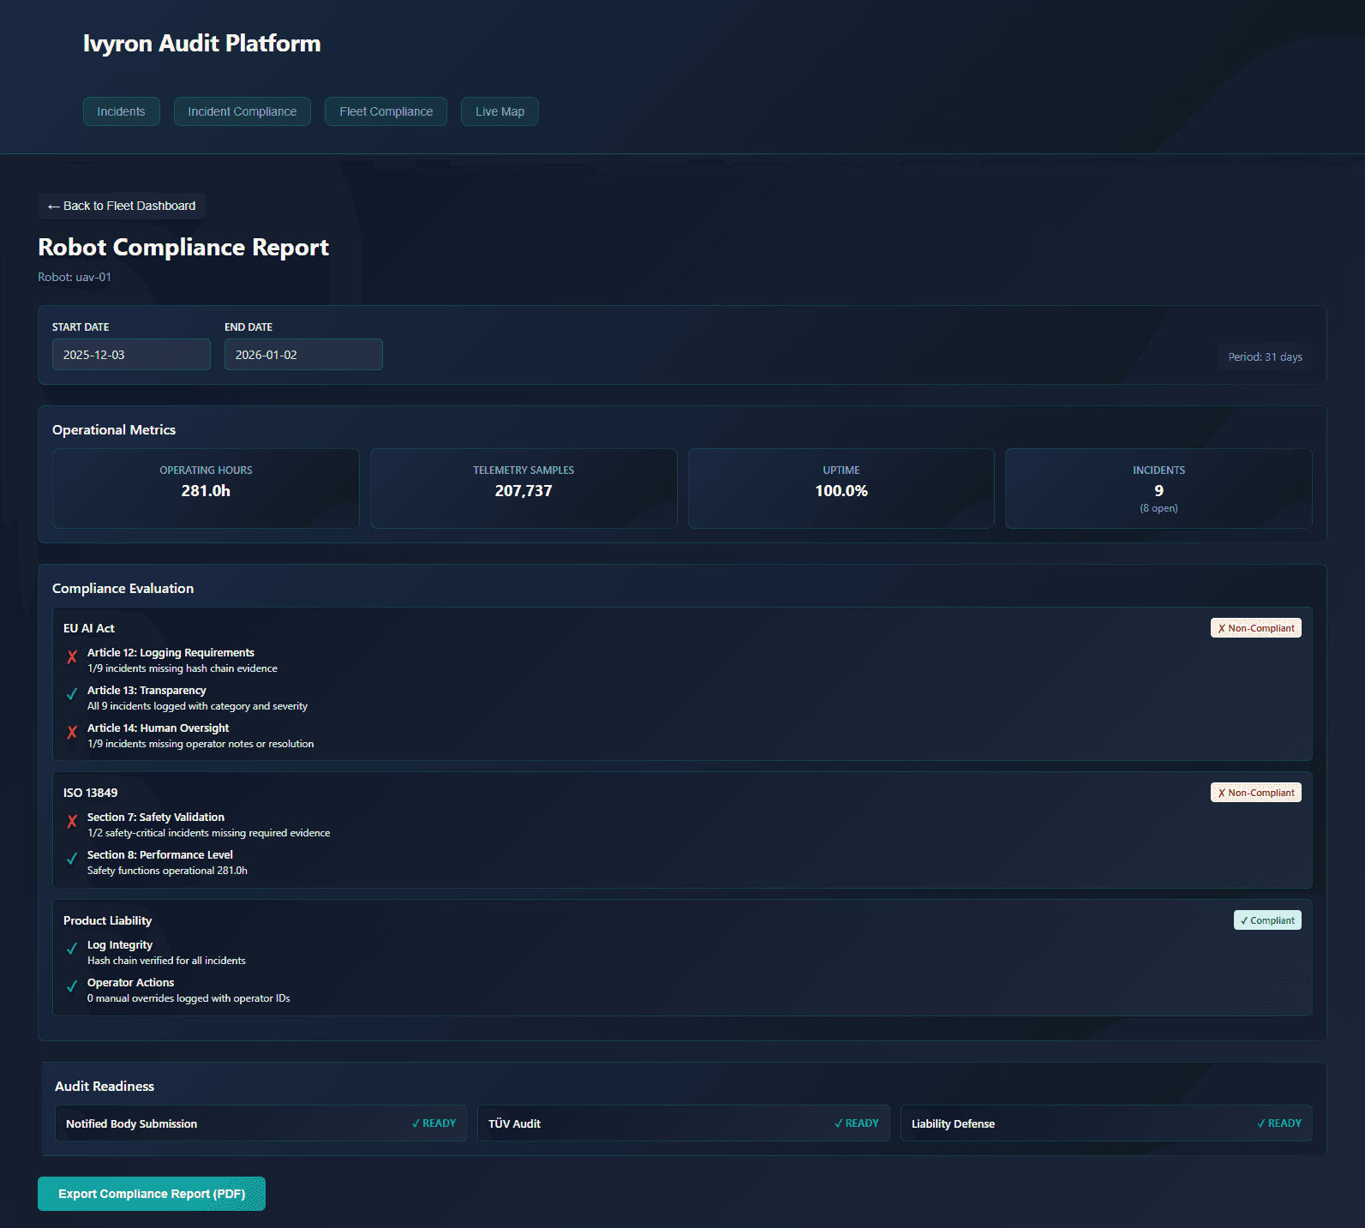Click check icon beside Section 8 Performance Level
This screenshot has height=1228, width=1365.
[72, 860]
